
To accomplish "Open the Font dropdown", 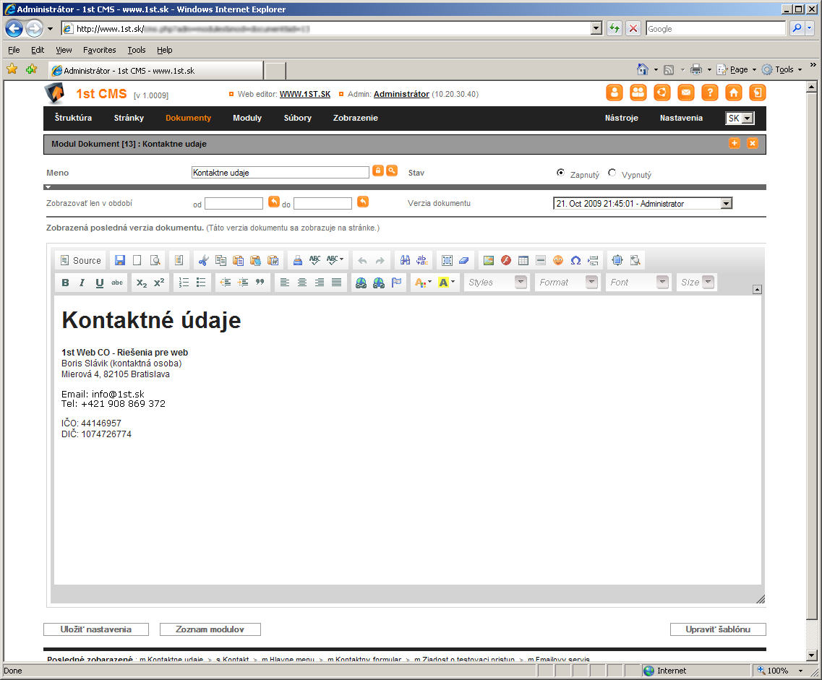I will point(638,283).
